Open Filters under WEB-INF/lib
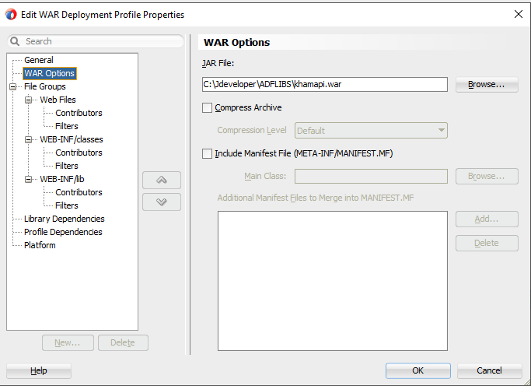The width and height of the screenshot is (531, 386). pyautogui.click(x=67, y=205)
